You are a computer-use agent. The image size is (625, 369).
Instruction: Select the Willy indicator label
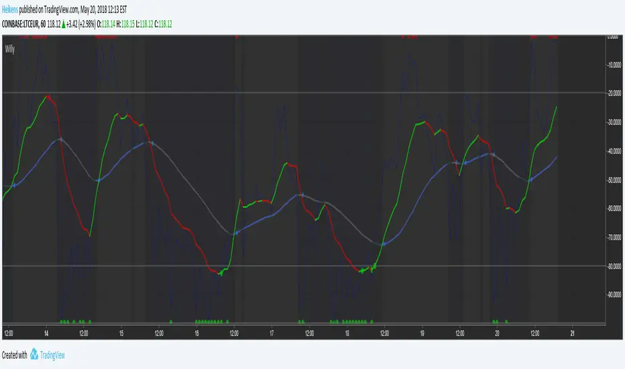click(x=10, y=50)
